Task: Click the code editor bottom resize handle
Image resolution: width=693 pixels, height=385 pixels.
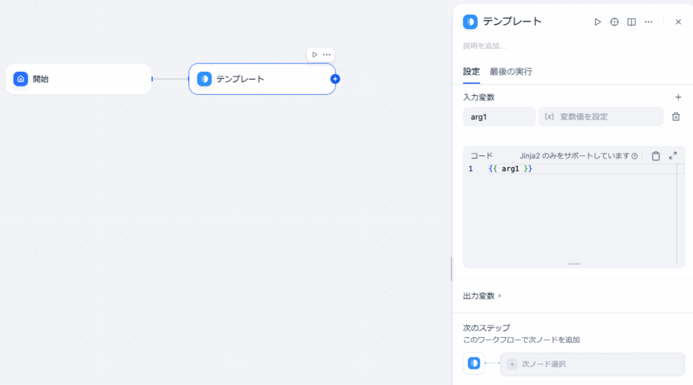Action: pos(574,263)
